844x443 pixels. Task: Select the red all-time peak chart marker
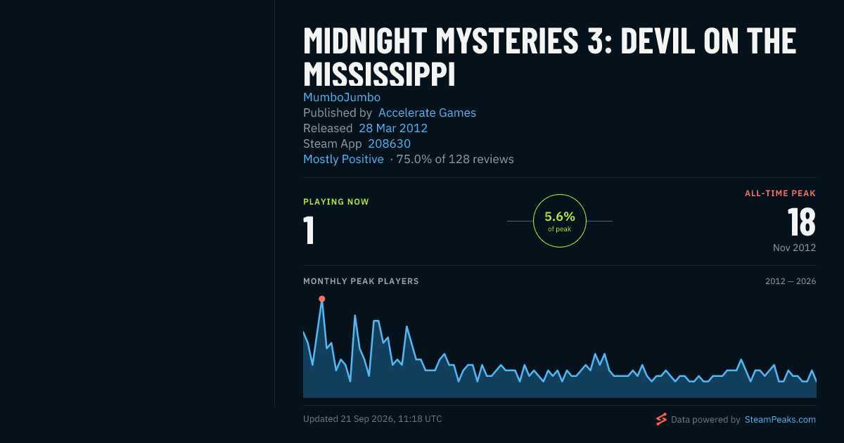(321, 299)
